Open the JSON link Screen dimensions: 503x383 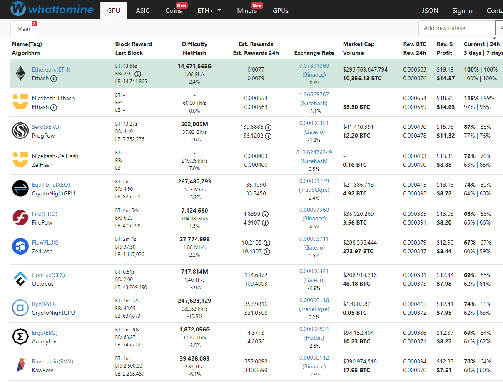(x=430, y=10)
